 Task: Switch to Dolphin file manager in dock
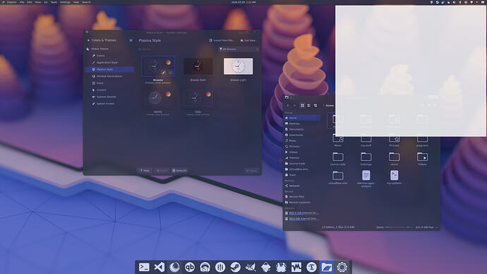[327, 267]
